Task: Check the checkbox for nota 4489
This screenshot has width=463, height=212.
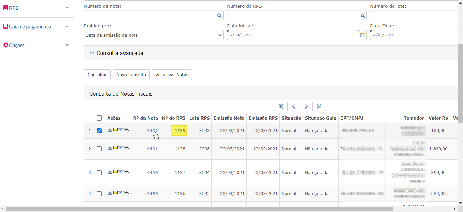Action: tap(99, 194)
